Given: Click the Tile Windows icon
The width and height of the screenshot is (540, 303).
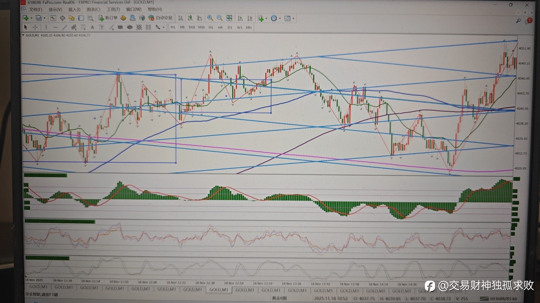Looking at the screenshot, I should [229, 18].
